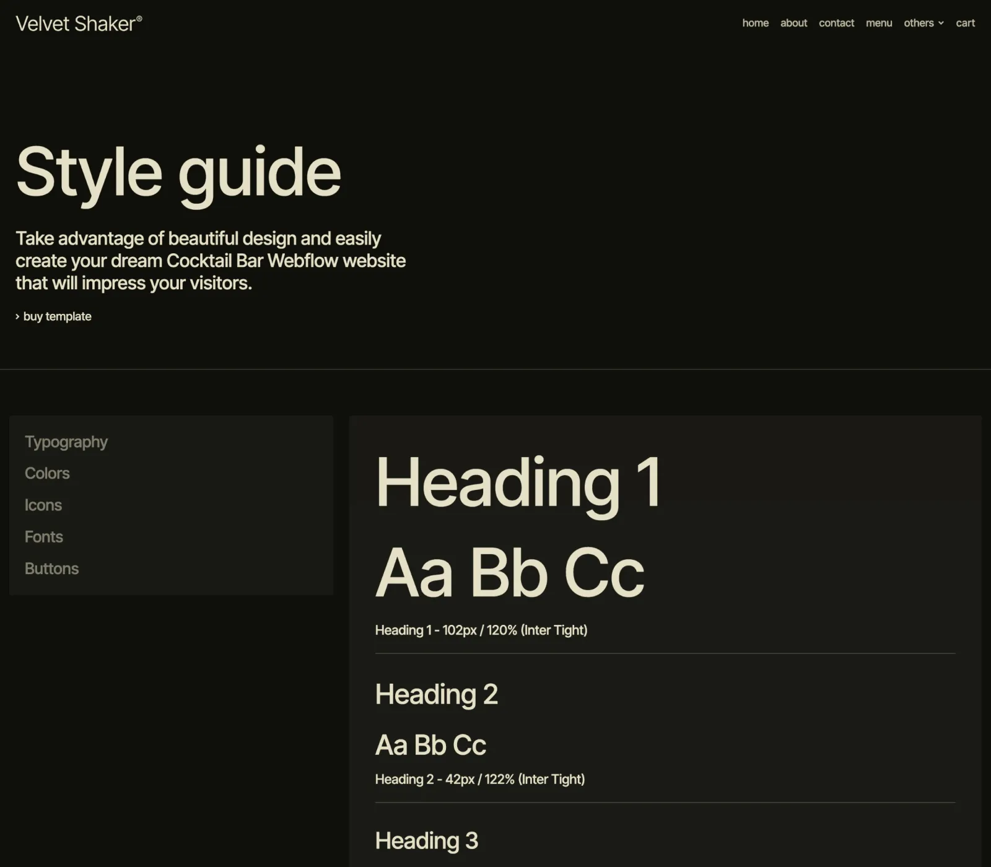991x867 pixels.
Task: Jump to Colors section in sidebar
Action: coord(47,473)
